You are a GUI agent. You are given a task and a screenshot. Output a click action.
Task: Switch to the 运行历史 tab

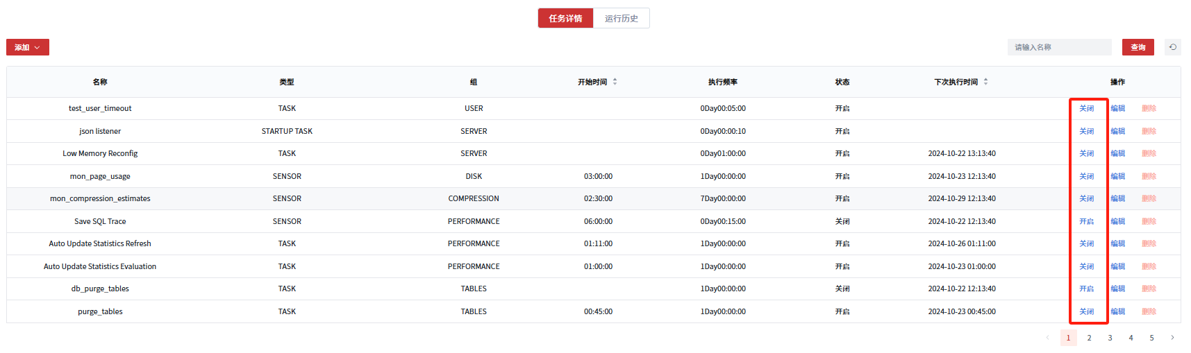(621, 19)
